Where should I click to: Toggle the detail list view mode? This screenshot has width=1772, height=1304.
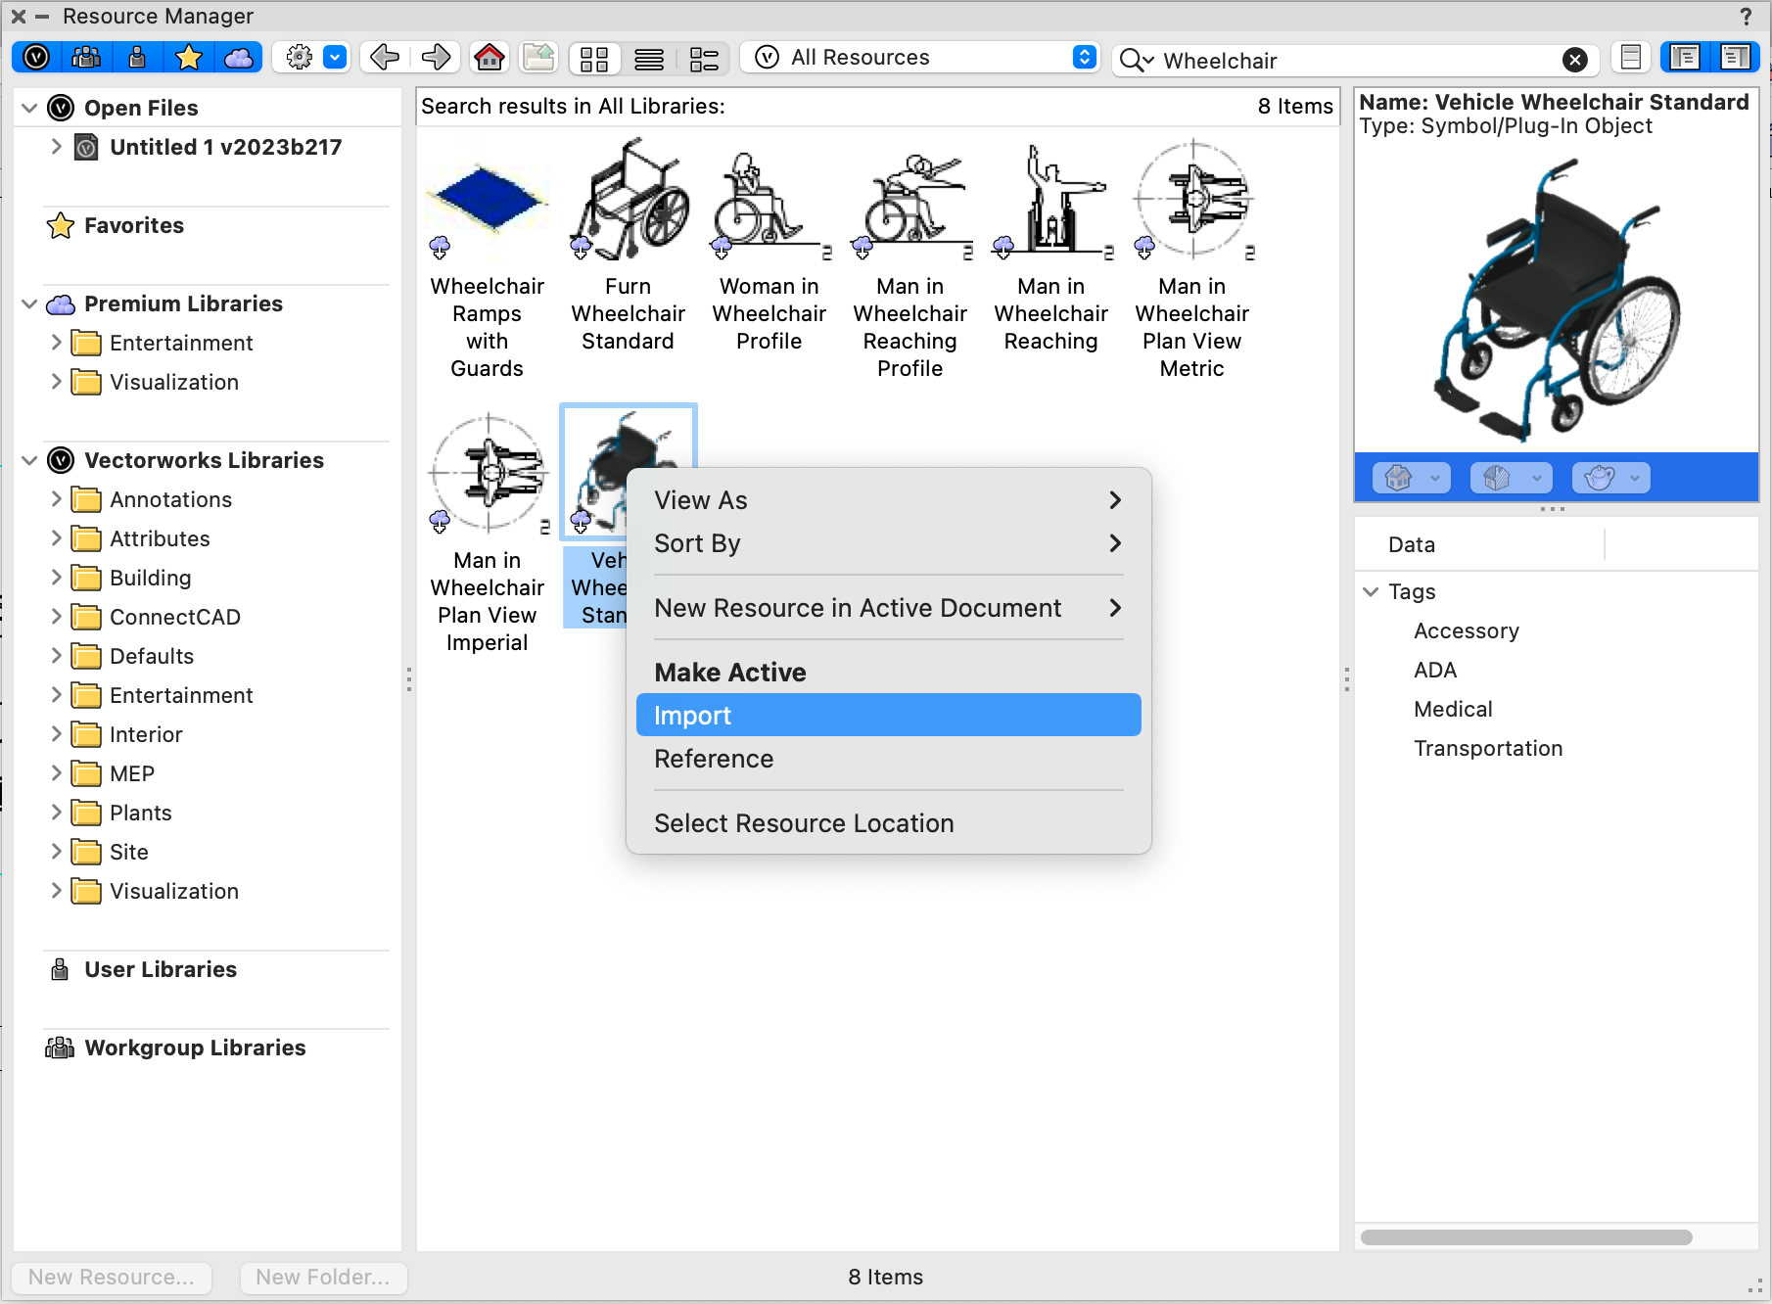tap(704, 57)
